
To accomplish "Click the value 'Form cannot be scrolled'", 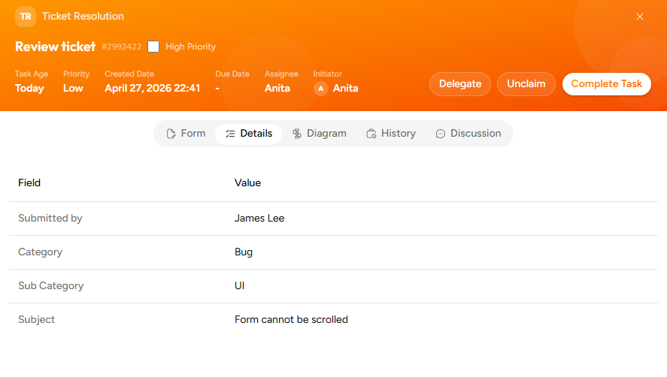I will 291,320.
